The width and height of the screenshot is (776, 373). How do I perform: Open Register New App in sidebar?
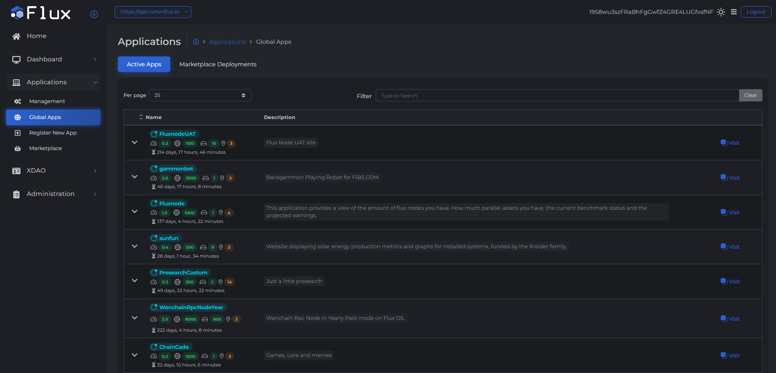[x=53, y=133]
